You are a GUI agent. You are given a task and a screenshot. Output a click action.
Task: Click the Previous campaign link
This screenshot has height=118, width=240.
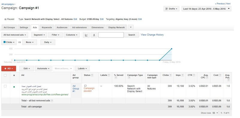click(x=220, y=4)
